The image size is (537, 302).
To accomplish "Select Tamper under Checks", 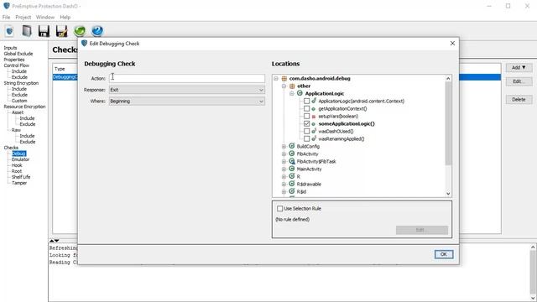I will coord(19,183).
